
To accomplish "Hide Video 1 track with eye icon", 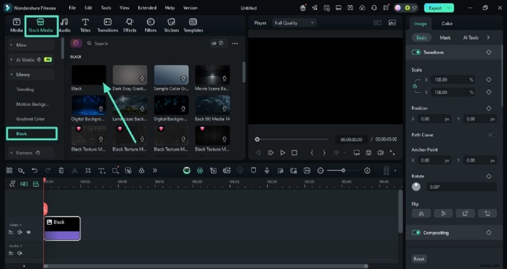I will pyautogui.click(x=29, y=232).
